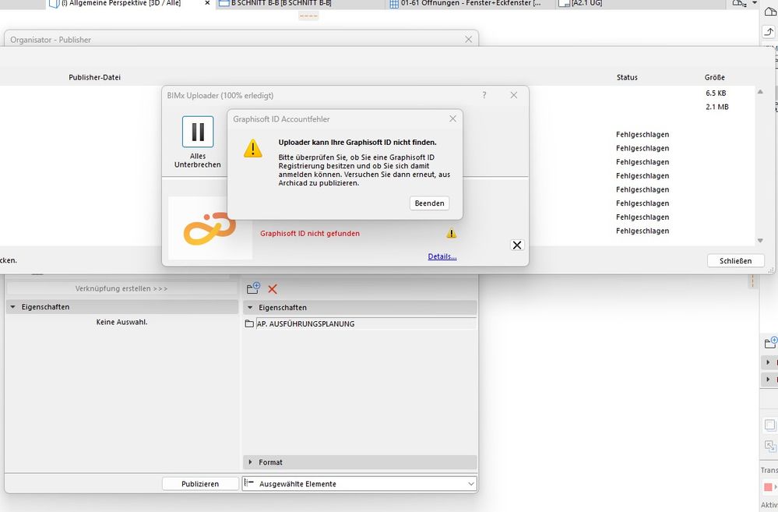
Task: Click the house-shaped tab bar icon at top right
Action: coord(739,3)
